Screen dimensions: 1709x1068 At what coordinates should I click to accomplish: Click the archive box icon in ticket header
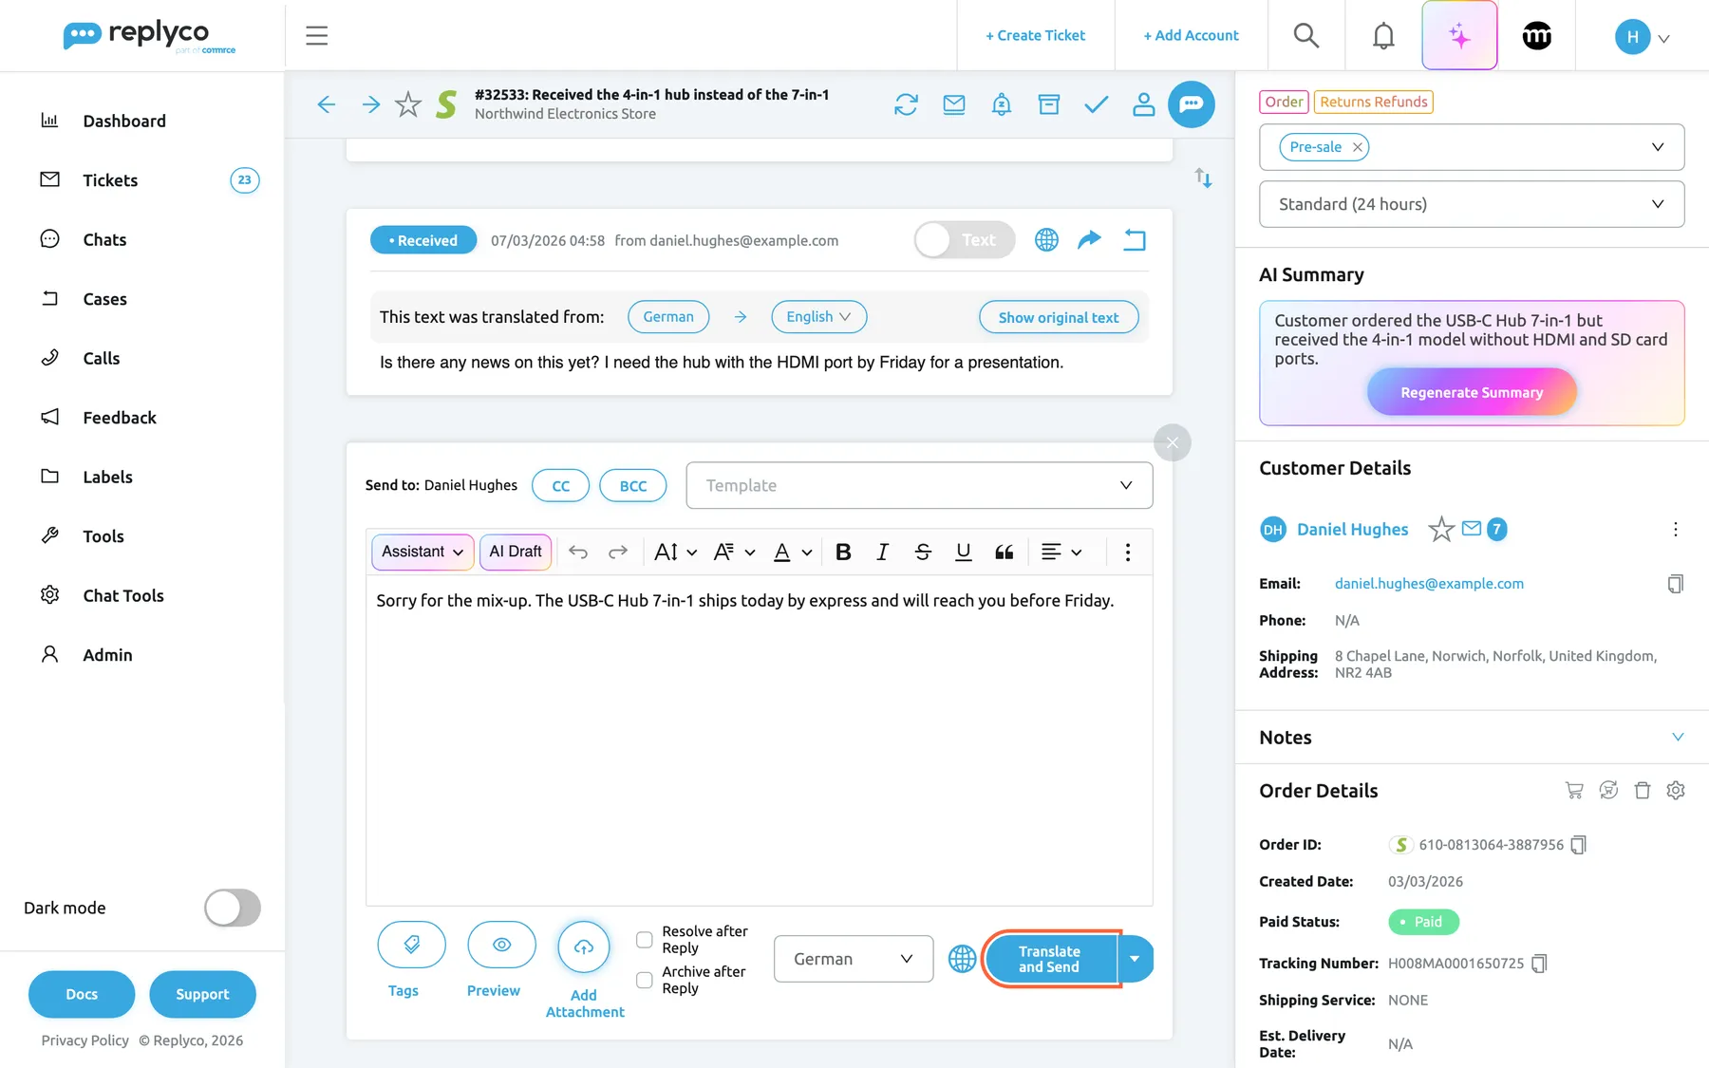pos(1048,104)
